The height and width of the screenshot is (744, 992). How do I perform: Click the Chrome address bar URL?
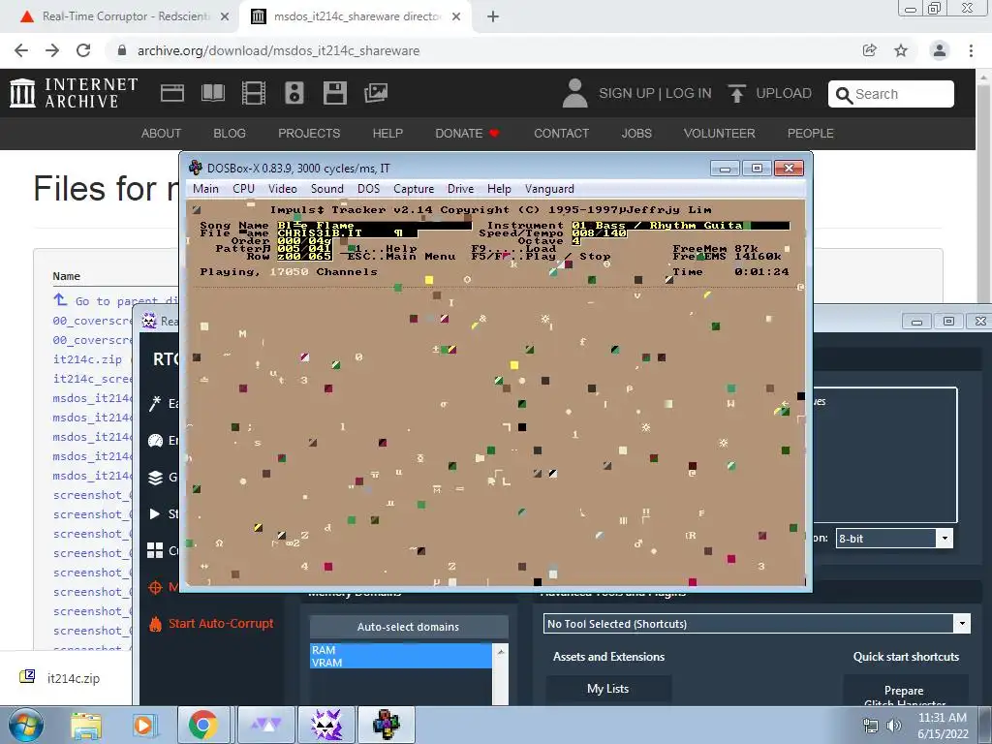(278, 50)
